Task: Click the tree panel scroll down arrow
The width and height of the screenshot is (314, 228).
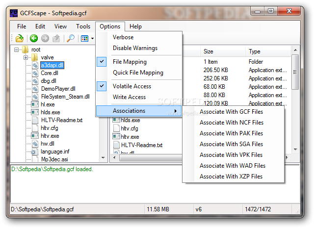Action: [x=103, y=158]
